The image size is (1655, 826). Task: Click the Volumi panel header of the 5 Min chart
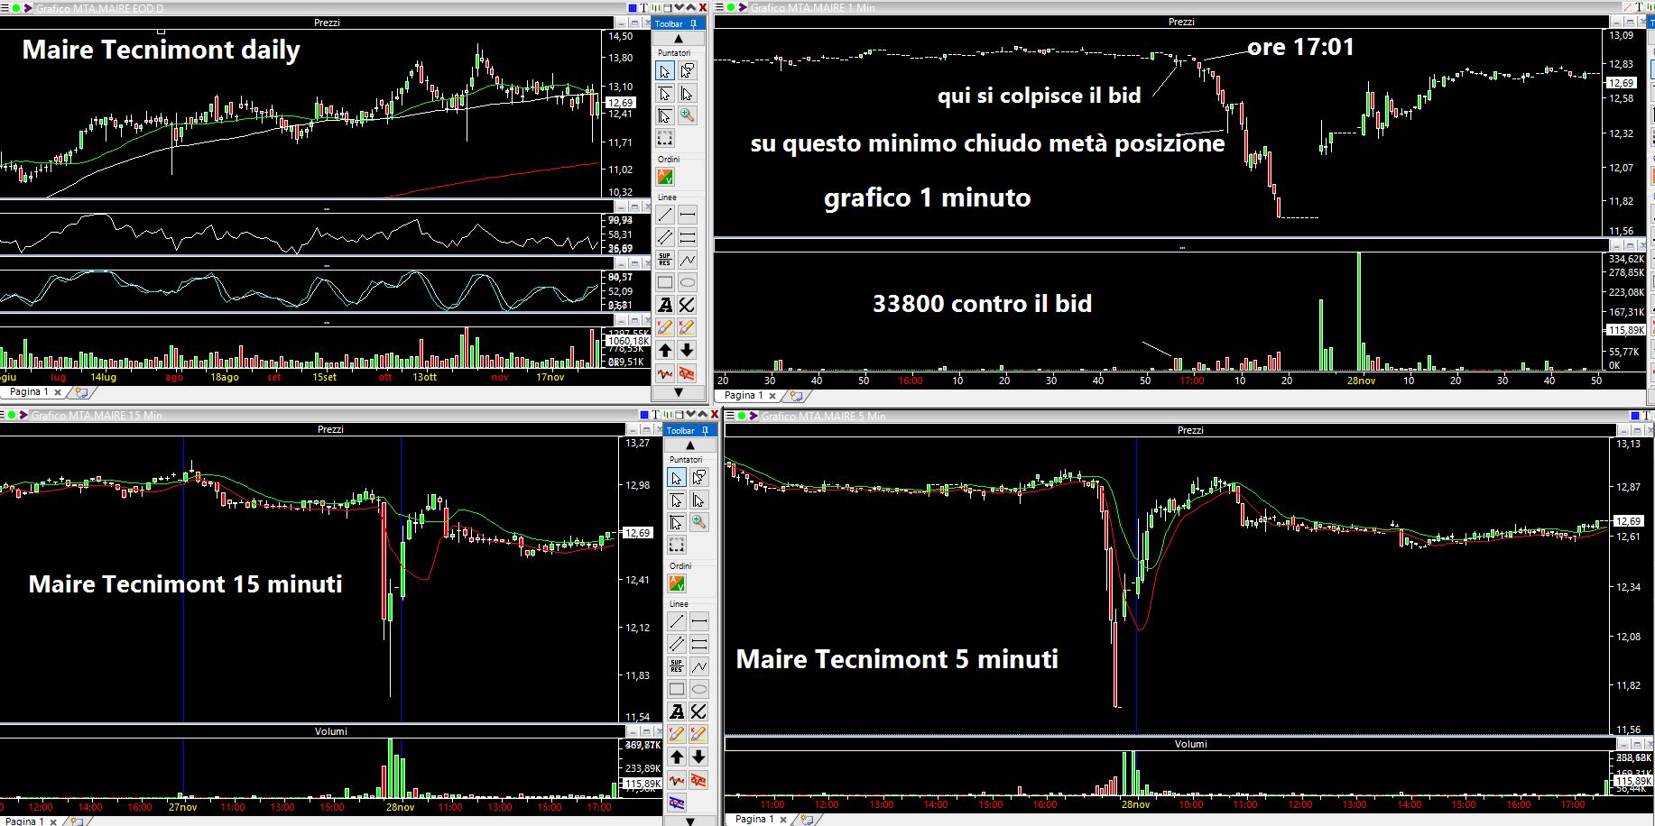coord(1191,744)
